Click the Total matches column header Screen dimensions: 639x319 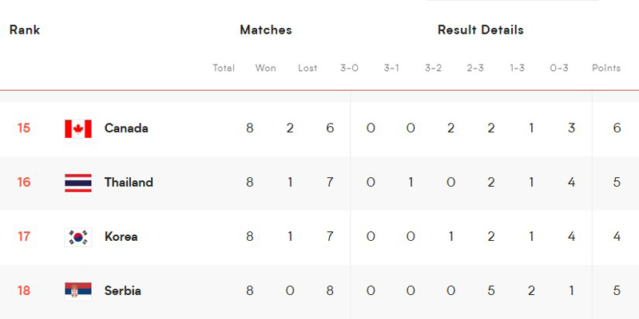[224, 68]
